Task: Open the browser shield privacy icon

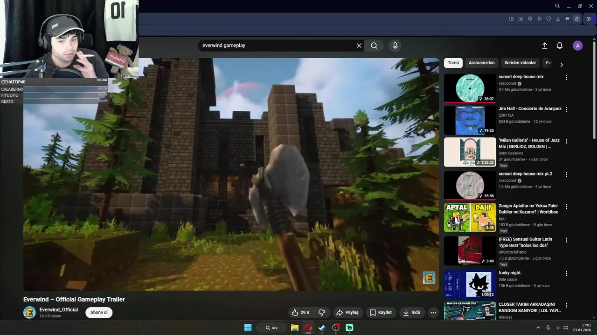Action: [x=530, y=19]
